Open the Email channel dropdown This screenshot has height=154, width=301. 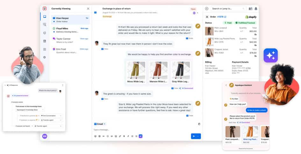pyautogui.click(x=100, y=124)
